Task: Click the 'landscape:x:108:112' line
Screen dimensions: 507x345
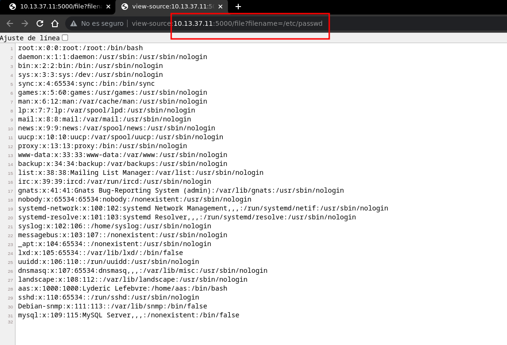Action: pyautogui.click(x=133, y=279)
